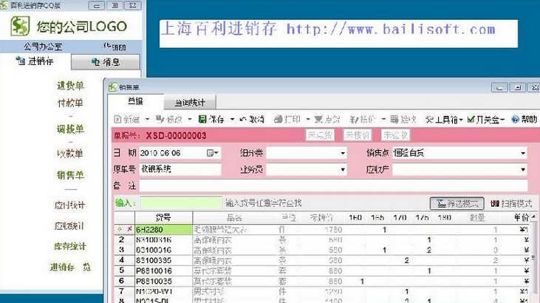The height and width of the screenshot is (303, 540).
Task: Click the red X delete icon in row 6H2280
Action: point(129,229)
